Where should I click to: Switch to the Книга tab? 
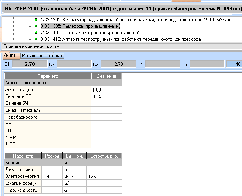coord(11,56)
